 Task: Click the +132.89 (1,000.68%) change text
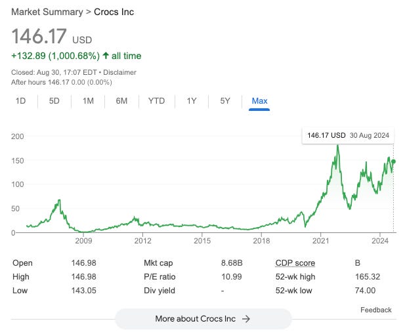[x=55, y=56]
